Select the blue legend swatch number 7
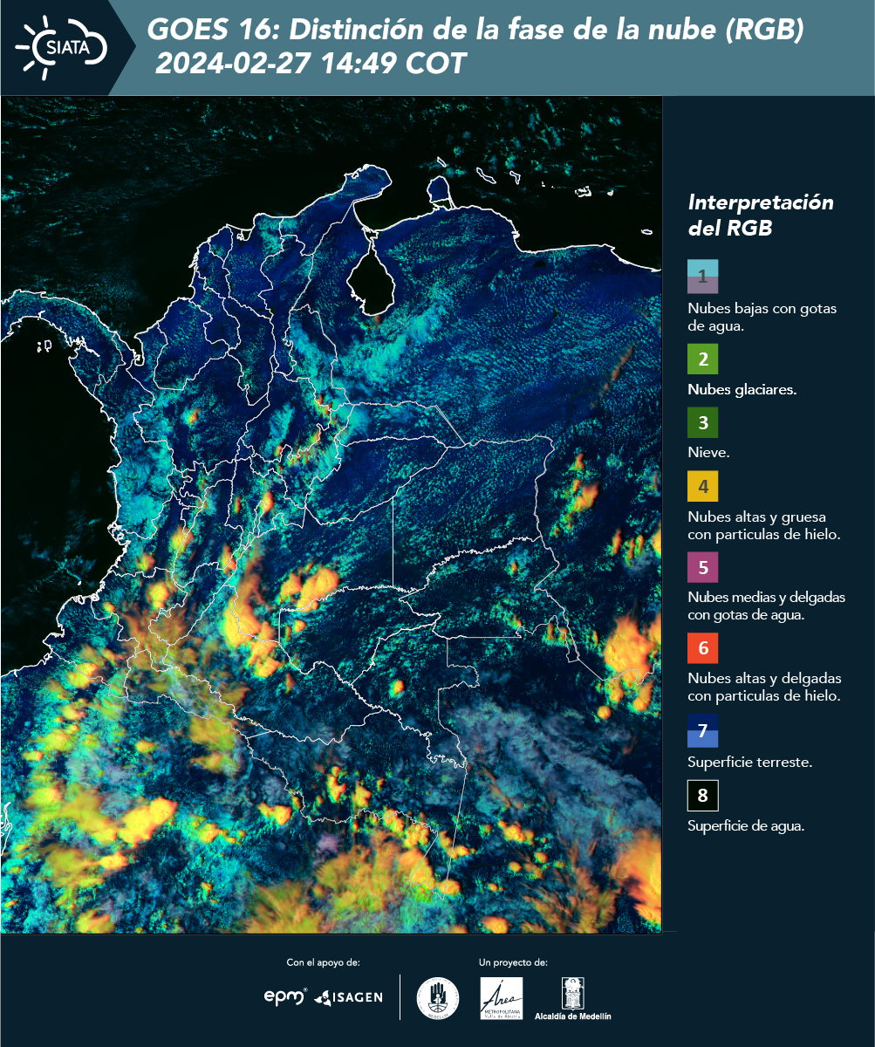 point(702,730)
